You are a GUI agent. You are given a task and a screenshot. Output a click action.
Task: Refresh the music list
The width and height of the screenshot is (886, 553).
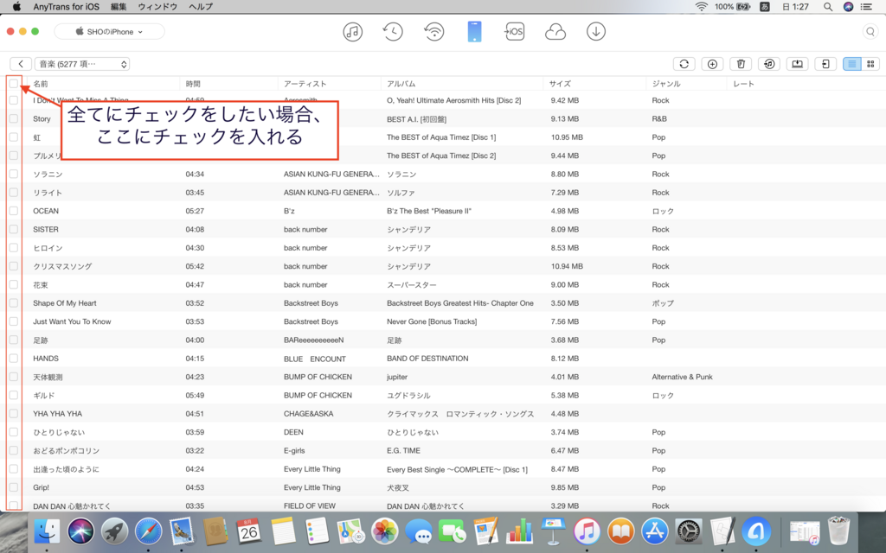pos(684,64)
